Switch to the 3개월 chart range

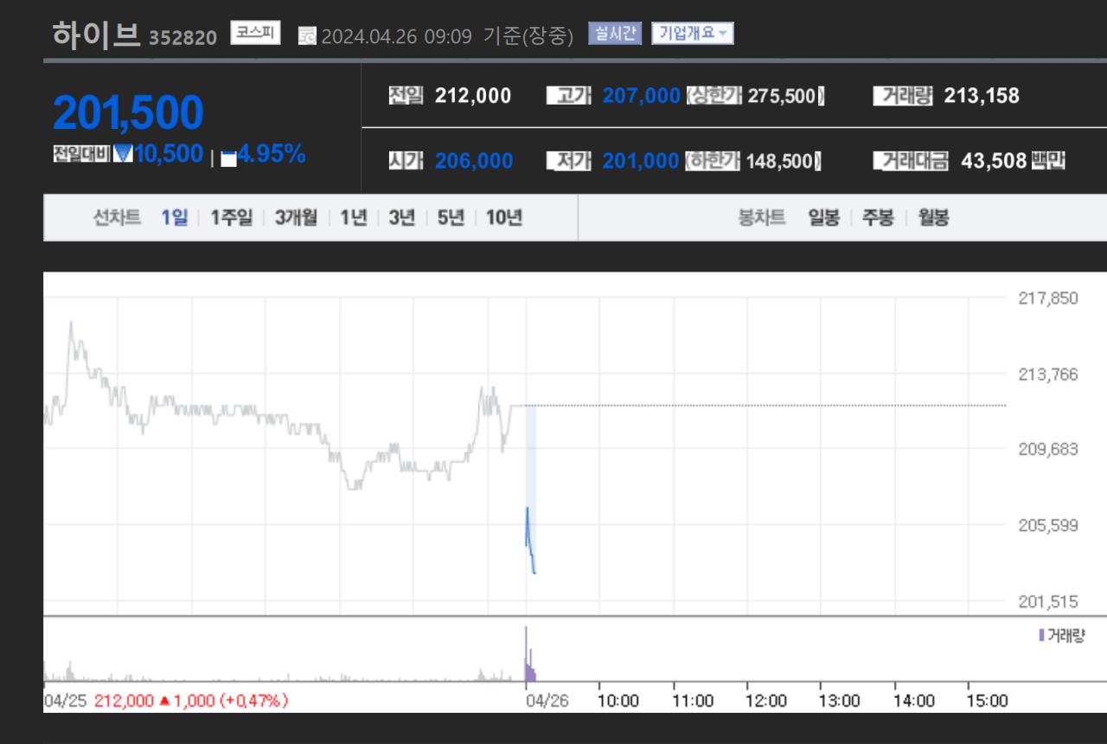296,218
